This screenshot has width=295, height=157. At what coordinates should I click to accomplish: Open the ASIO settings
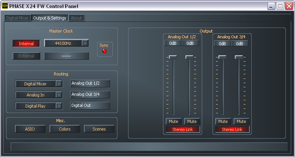pos(30,129)
